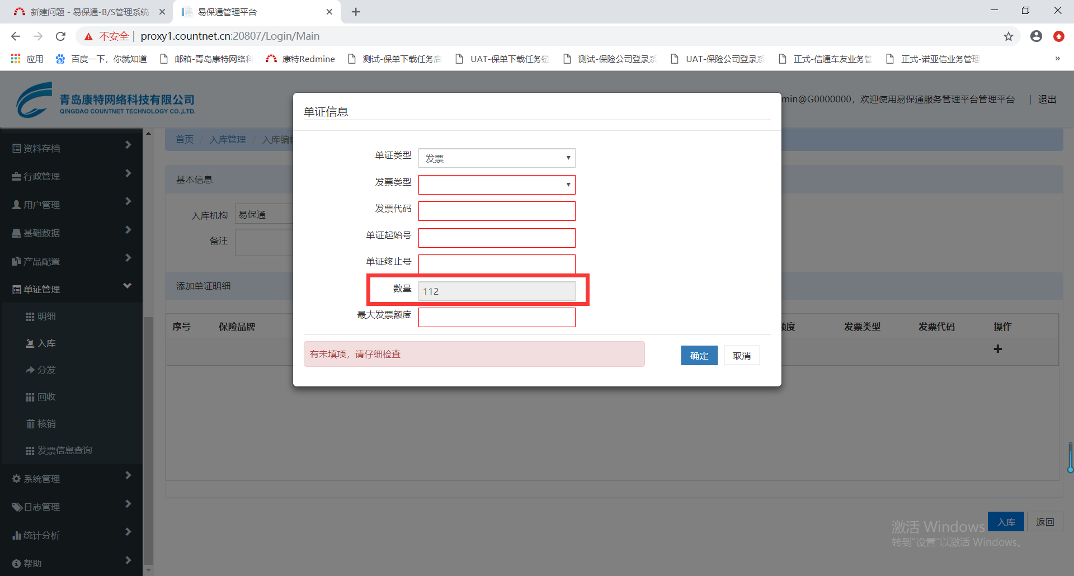Click the 系统管理 gear icon
This screenshot has height=576, width=1074.
pos(17,479)
